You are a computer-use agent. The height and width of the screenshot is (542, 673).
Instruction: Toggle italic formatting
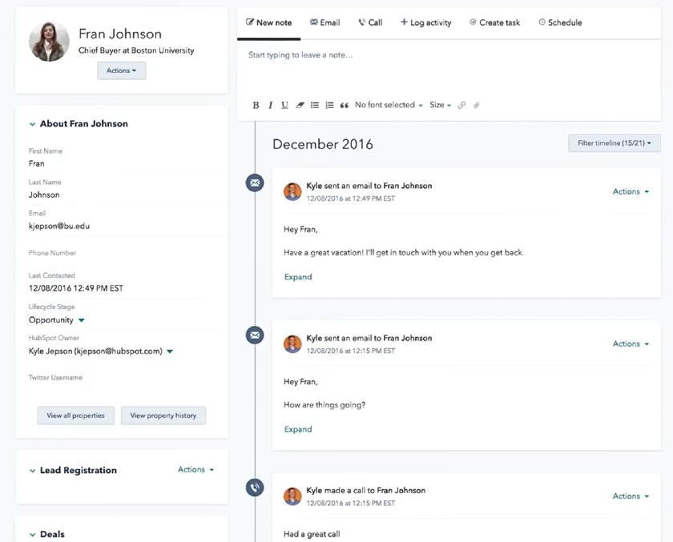[269, 105]
